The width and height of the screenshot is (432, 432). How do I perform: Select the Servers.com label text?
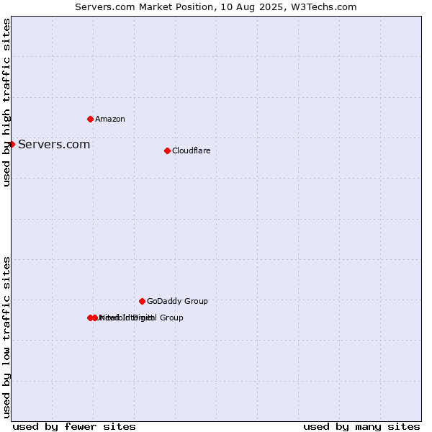click(54, 145)
